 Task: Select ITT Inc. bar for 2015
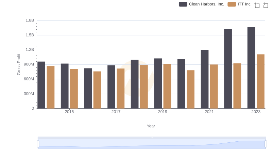pos(74,89)
